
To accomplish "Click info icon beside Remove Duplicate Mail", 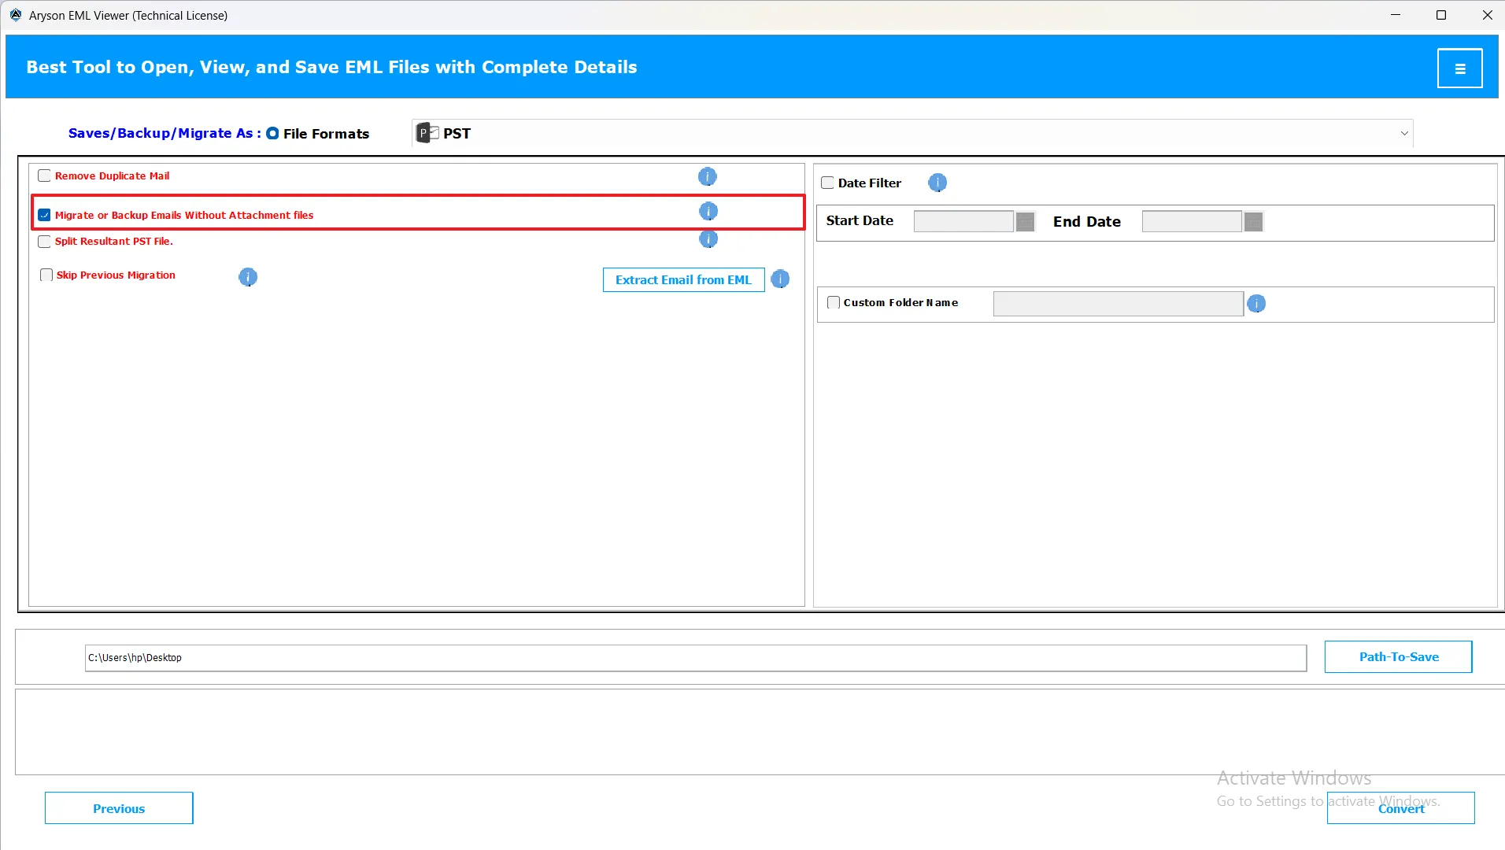I will 707,176.
